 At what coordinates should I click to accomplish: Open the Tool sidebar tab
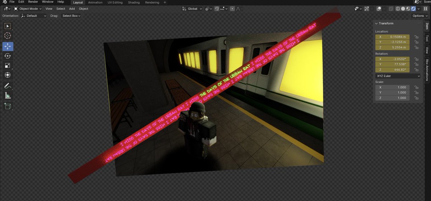pyautogui.click(x=427, y=38)
